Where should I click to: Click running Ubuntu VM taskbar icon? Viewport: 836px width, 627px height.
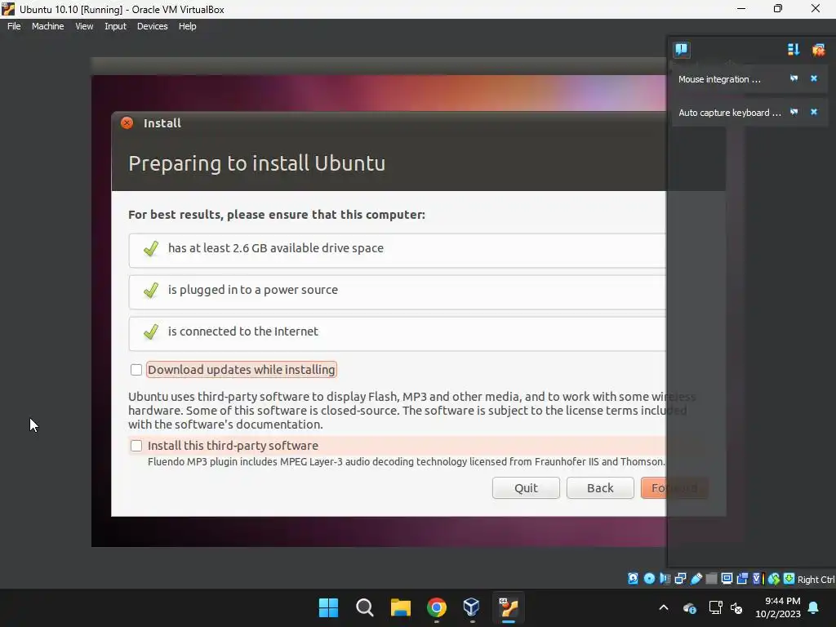[x=509, y=607]
